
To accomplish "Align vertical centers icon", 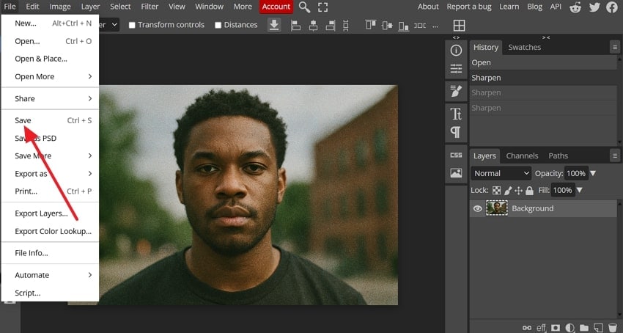I will click(387, 26).
